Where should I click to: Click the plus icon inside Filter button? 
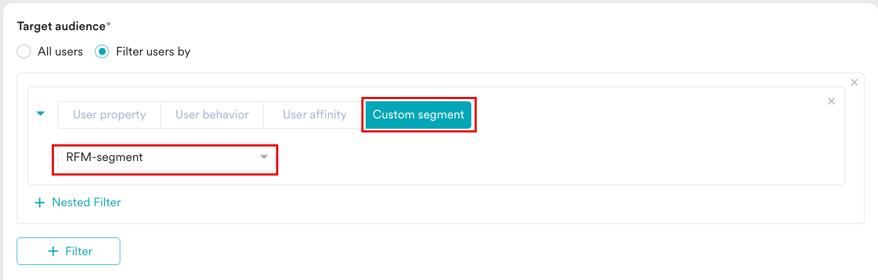[53, 251]
